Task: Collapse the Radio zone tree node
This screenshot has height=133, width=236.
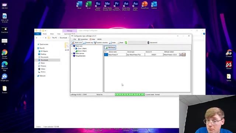Action: 72,46
